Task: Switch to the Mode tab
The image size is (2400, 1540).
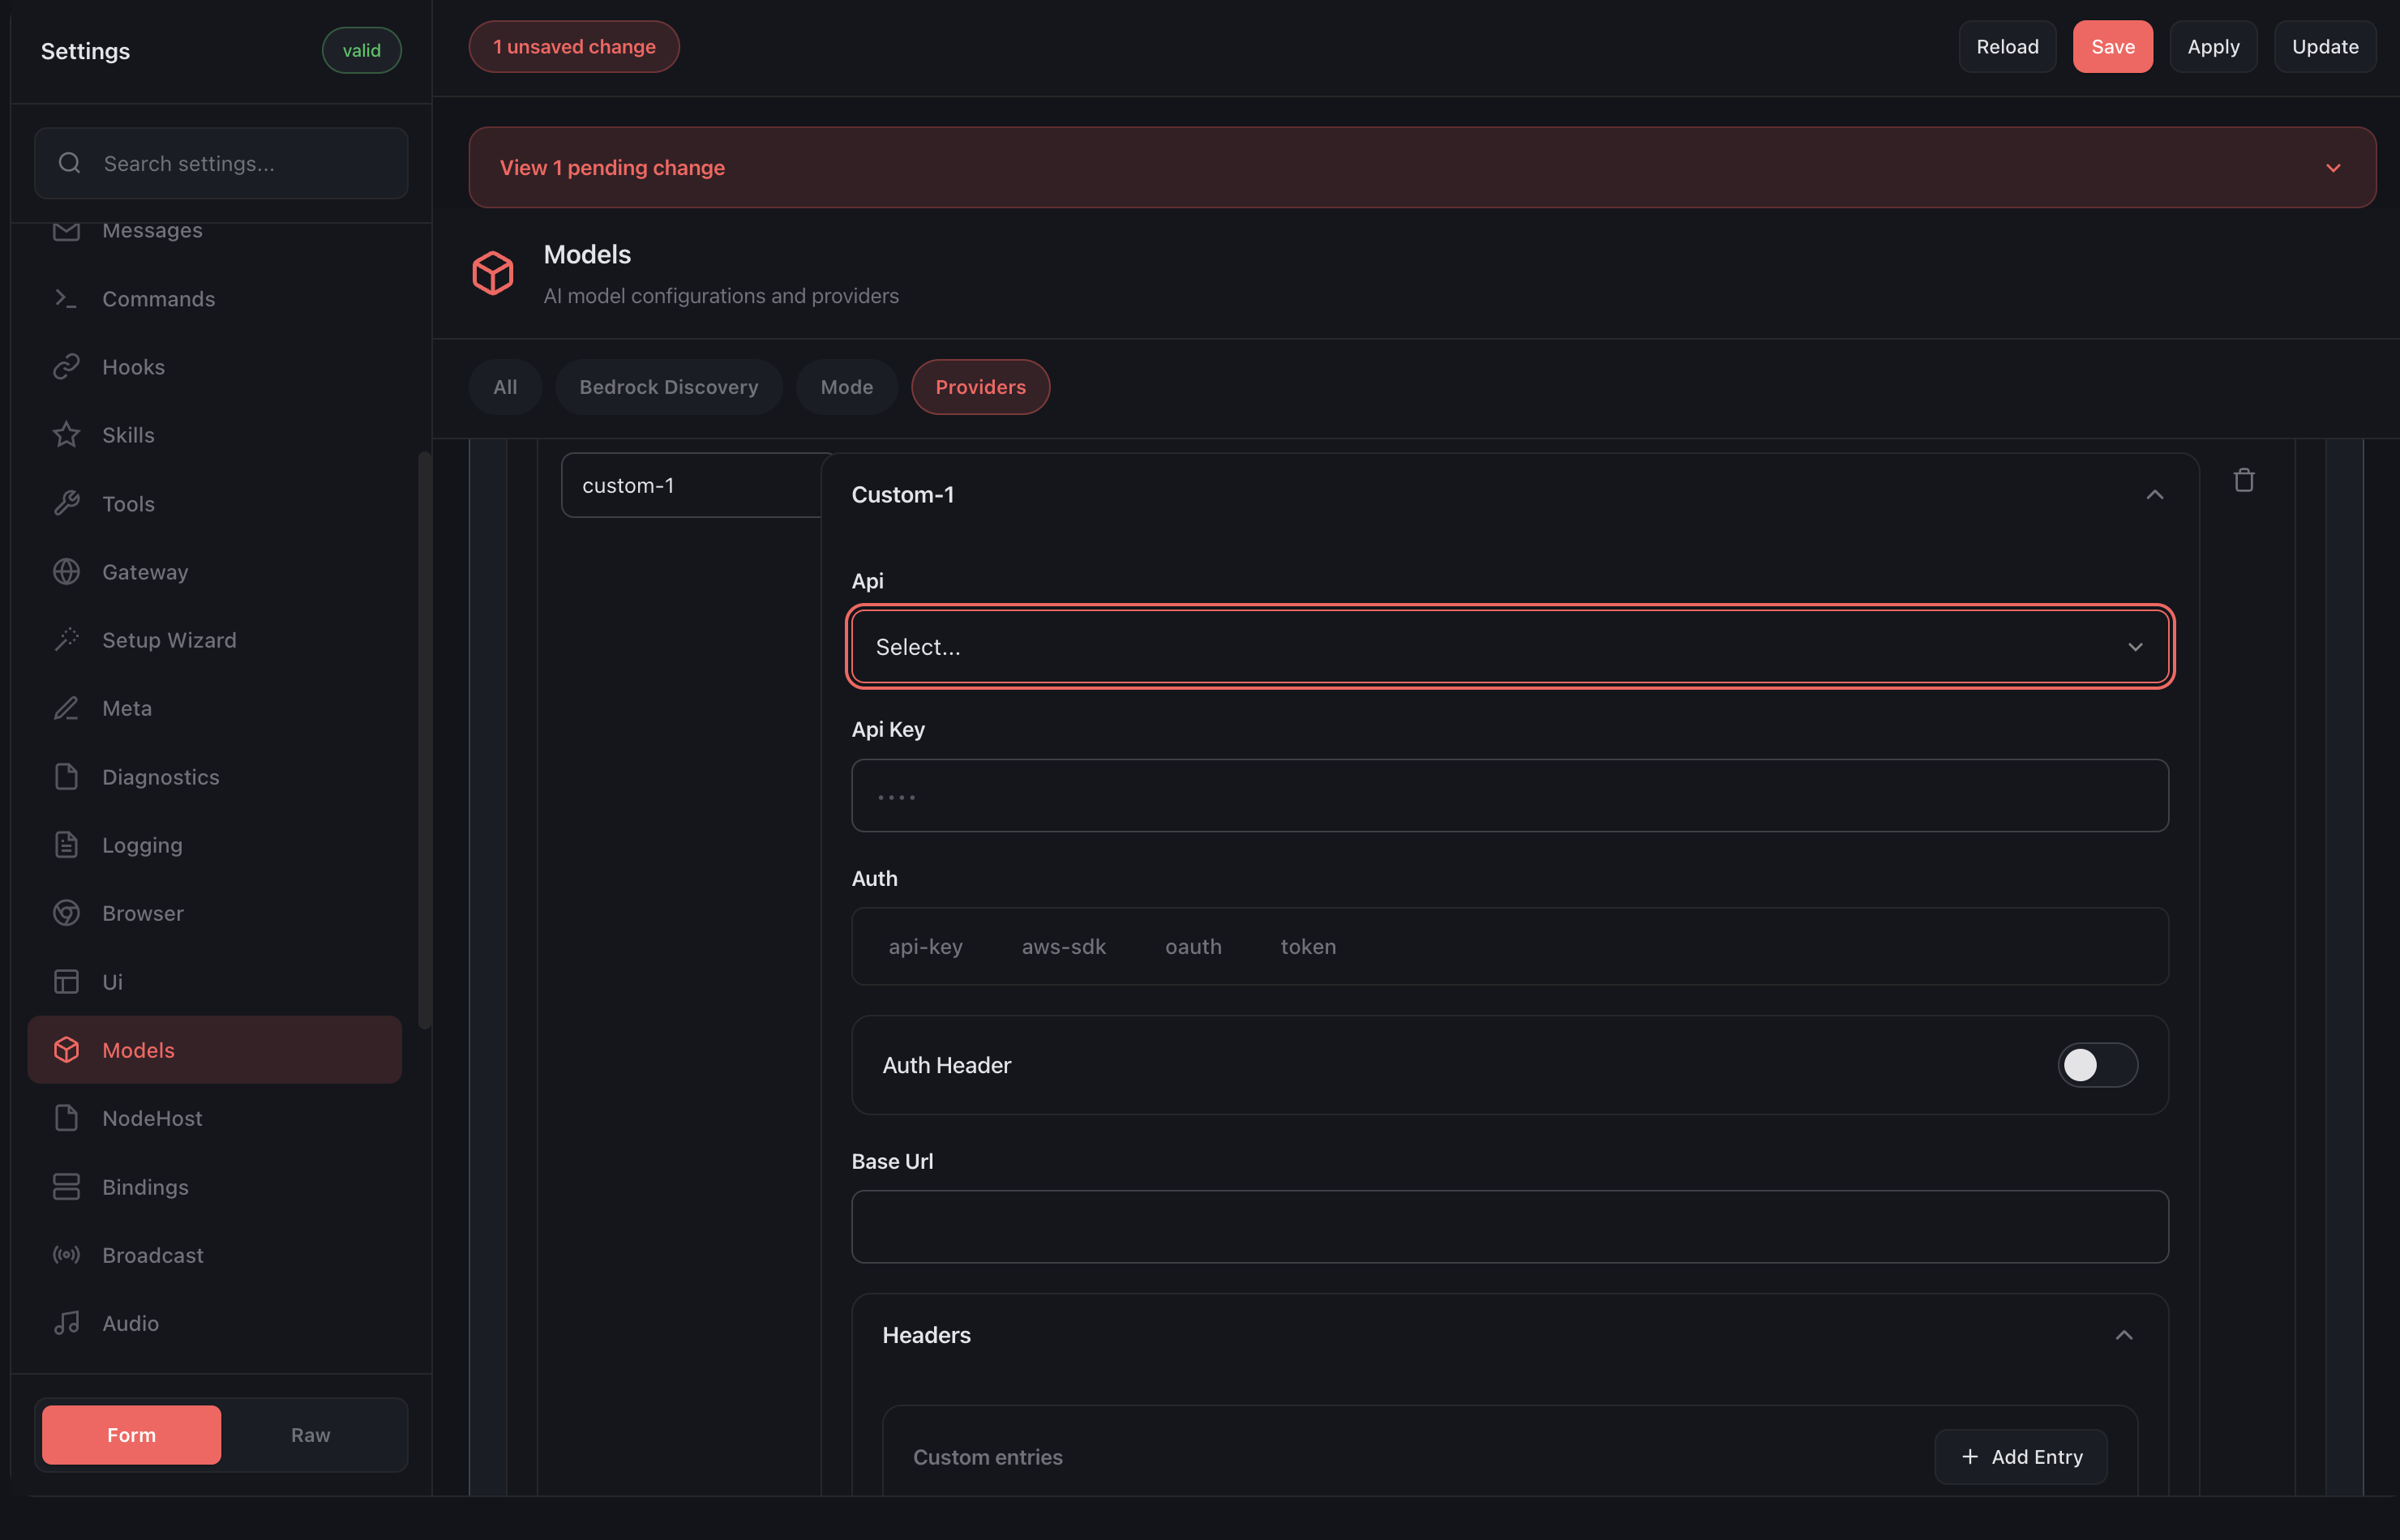Action: point(846,387)
